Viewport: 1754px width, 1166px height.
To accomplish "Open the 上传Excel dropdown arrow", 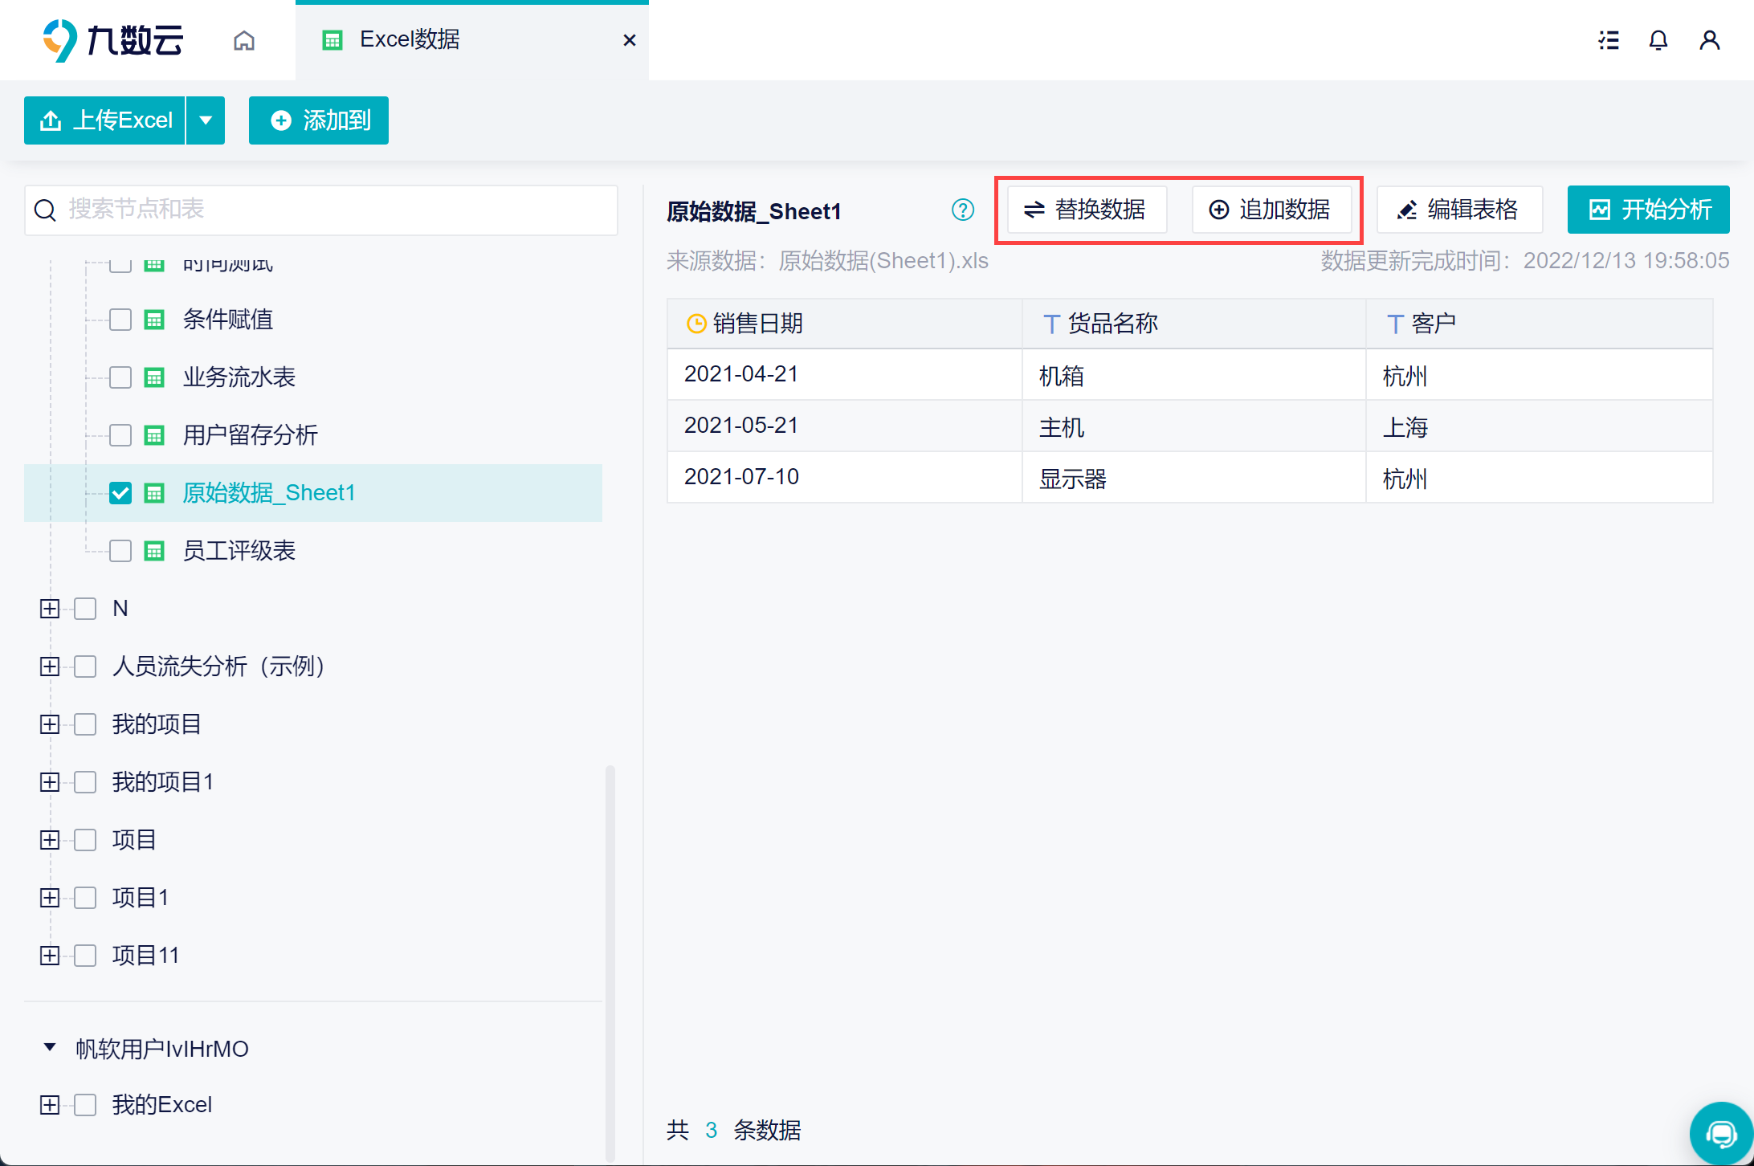I will click(x=206, y=120).
